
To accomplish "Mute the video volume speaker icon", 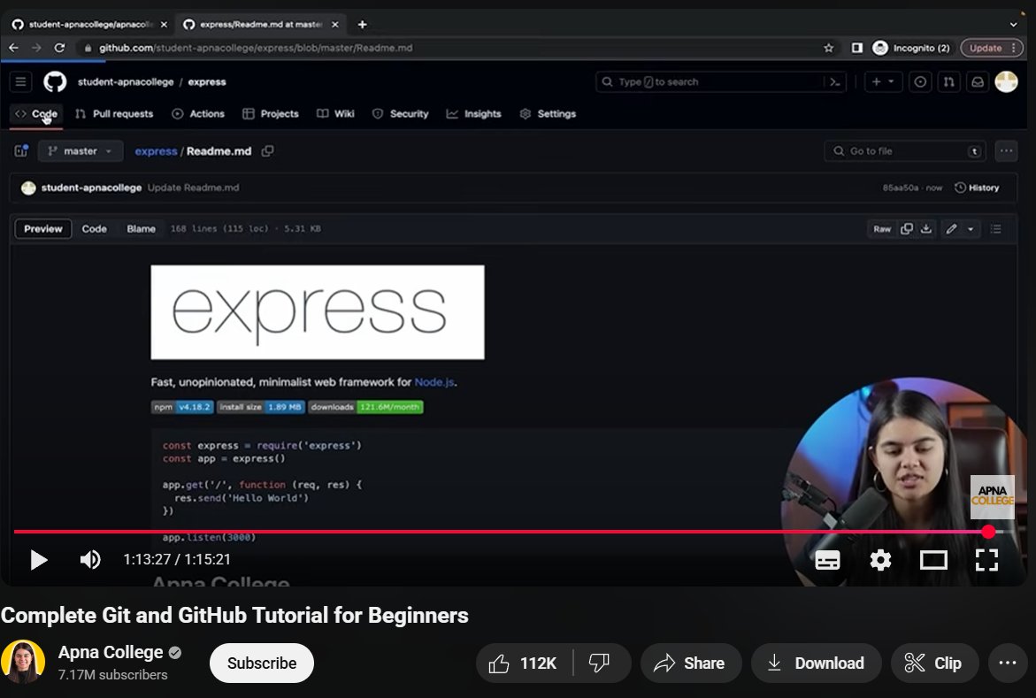I will [x=90, y=560].
